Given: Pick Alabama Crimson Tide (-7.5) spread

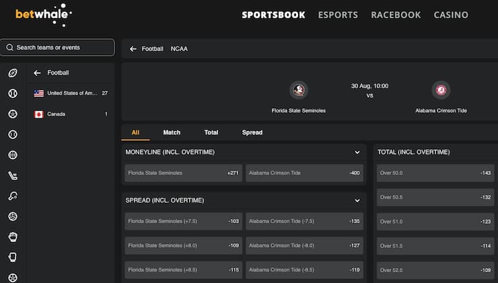Looking at the screenshot, I should [304, 221].
